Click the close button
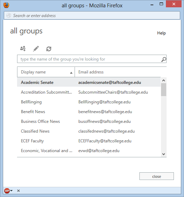Viewport: 184px width, 197px height. [156, 176]
